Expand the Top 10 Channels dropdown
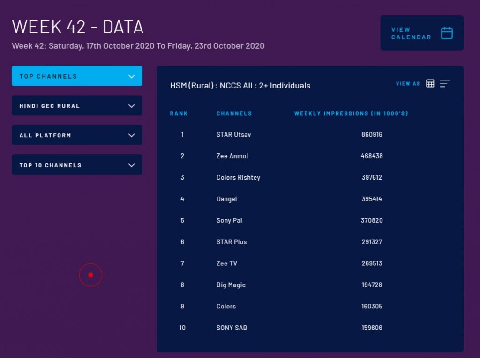Image resolution: width=480 pixels, height=358 pixels. coord(77,165)
